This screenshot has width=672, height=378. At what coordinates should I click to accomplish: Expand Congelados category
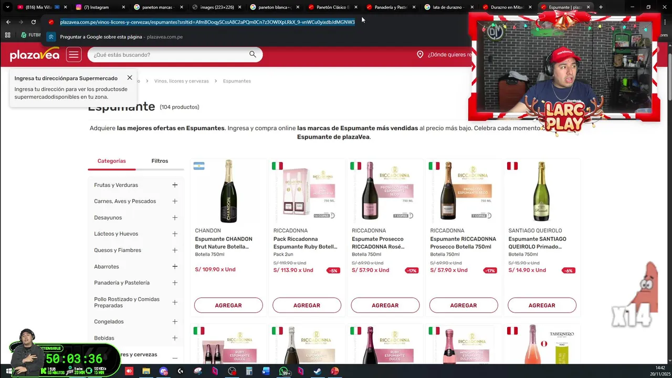tap(175, 322)
